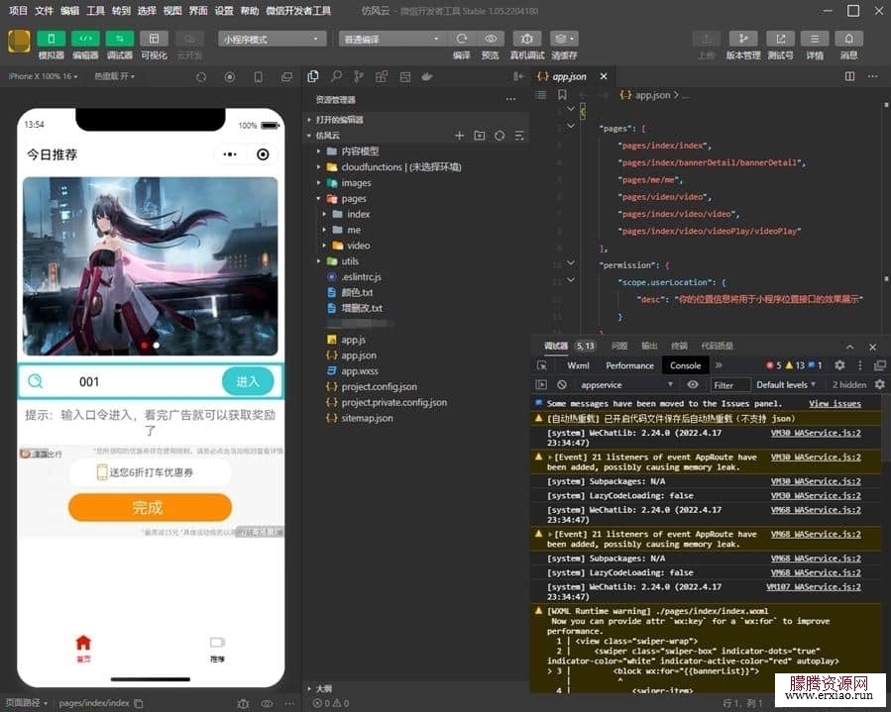Switch to the Wxml tab
891x712 pixels.
tap(578, 365)
